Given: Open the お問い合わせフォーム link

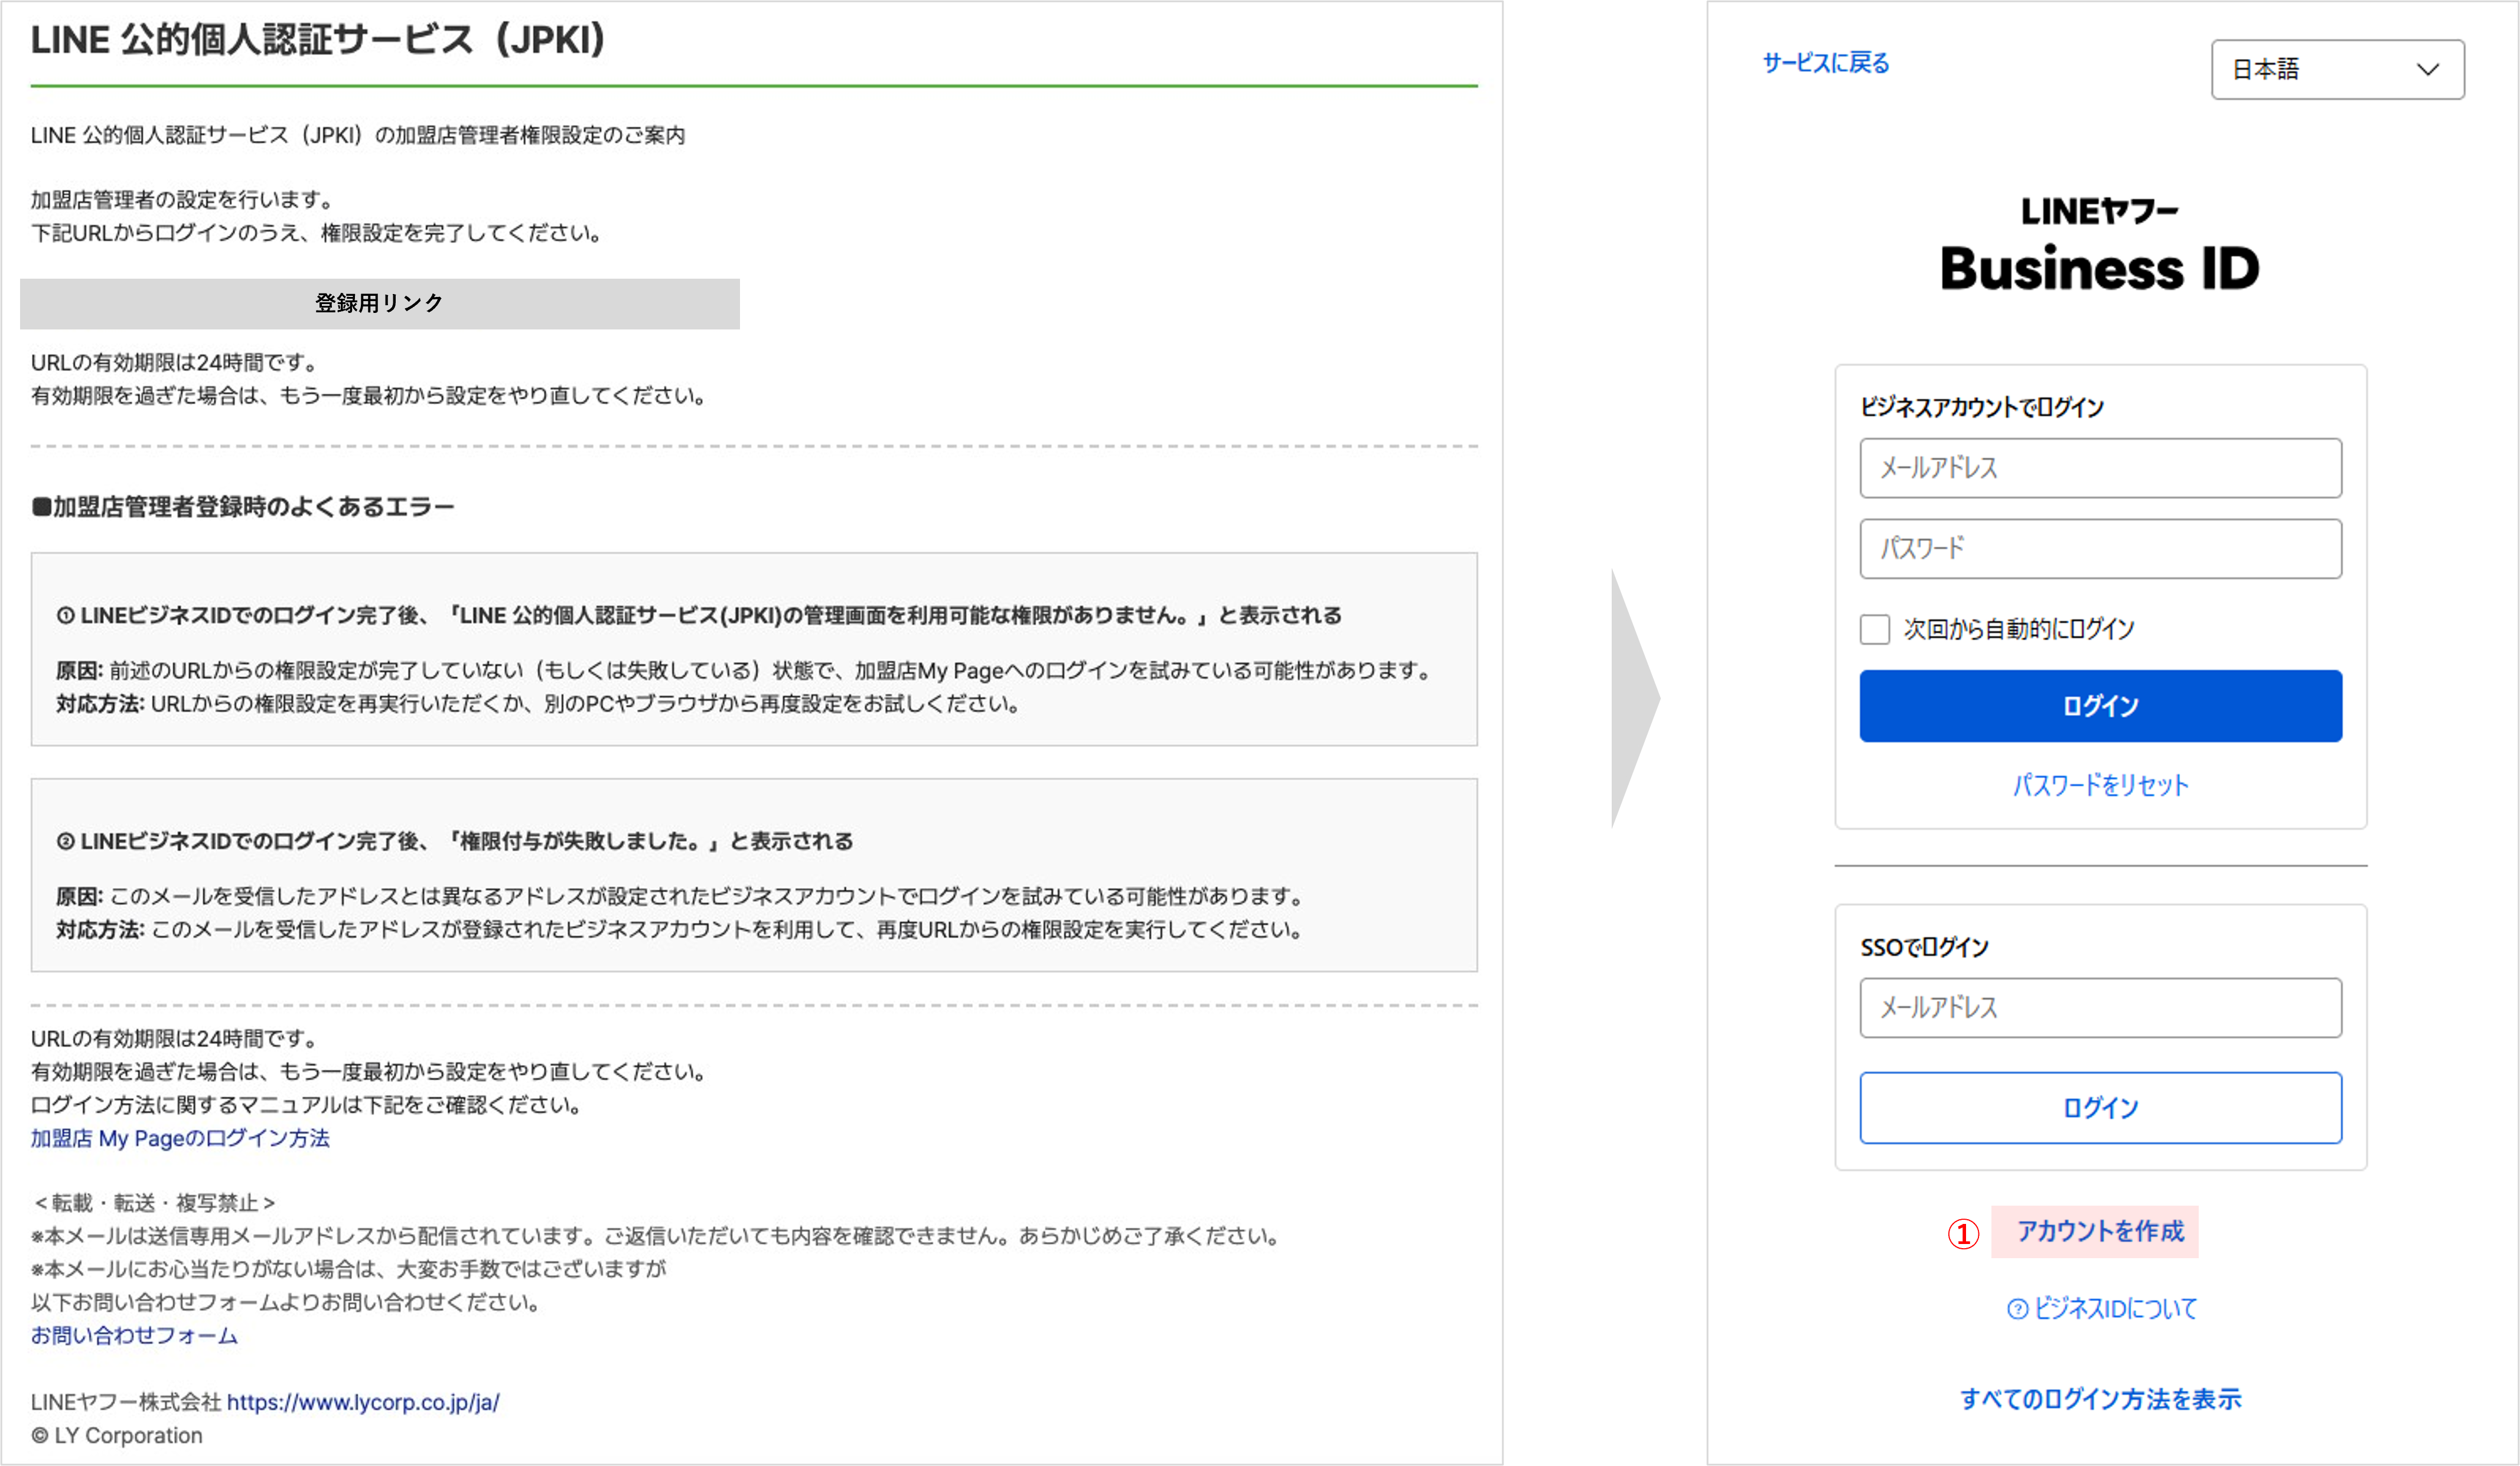Looking at the screenshot, I should pos(134,1335).
